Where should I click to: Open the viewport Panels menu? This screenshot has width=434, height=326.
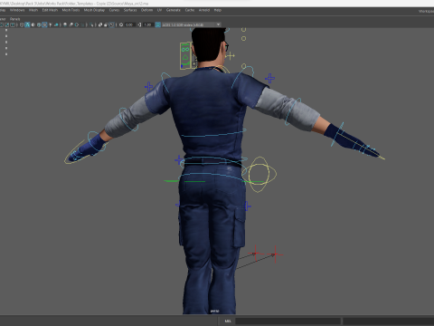14,19
